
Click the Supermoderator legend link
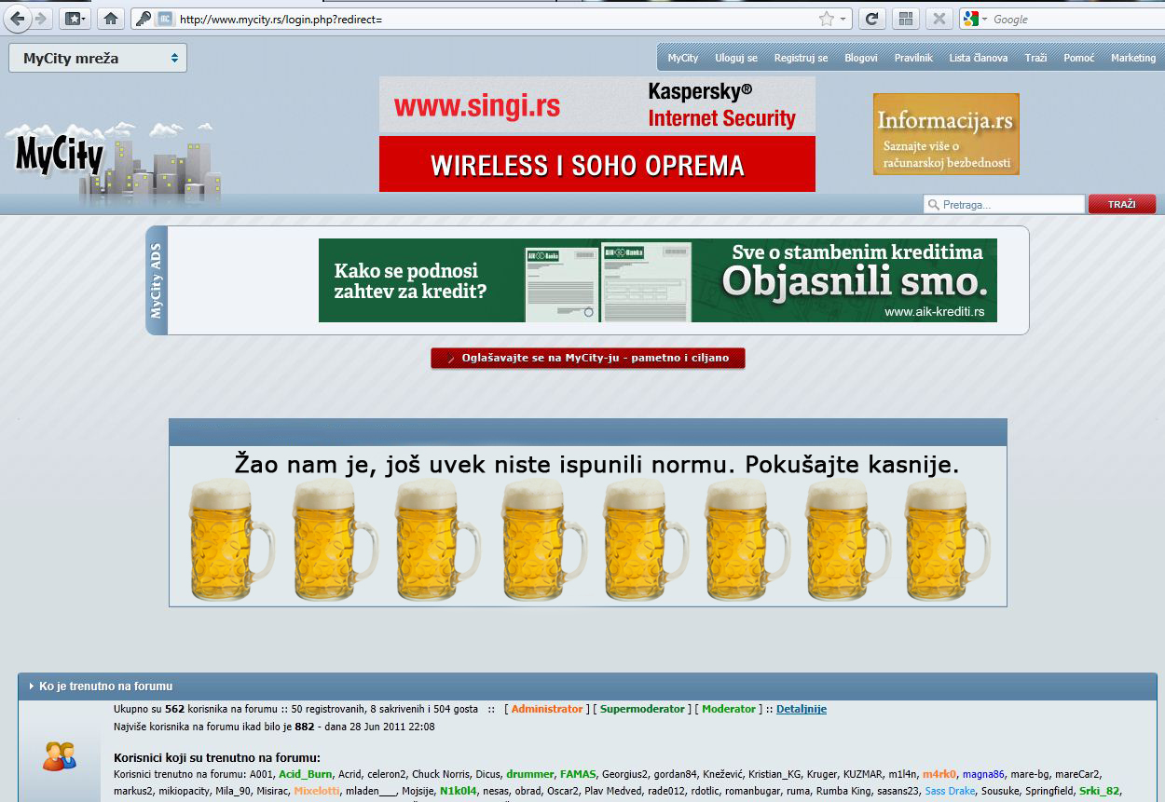click(642, 709)
